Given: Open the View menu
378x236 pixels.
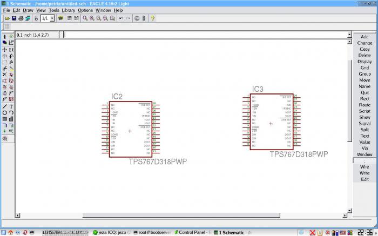Looking at the screenshot, I should (x=41, y=10).
